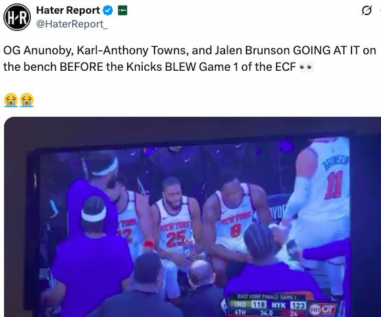The height and width of the screenshot is (317, 381).
Task: Click the white headband on the standing man
Action: tap(105, 168)
